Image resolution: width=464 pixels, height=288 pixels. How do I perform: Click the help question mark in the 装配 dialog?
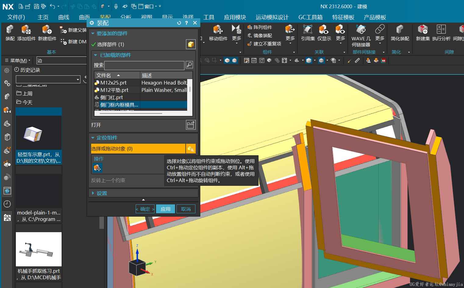click(187, 23)
